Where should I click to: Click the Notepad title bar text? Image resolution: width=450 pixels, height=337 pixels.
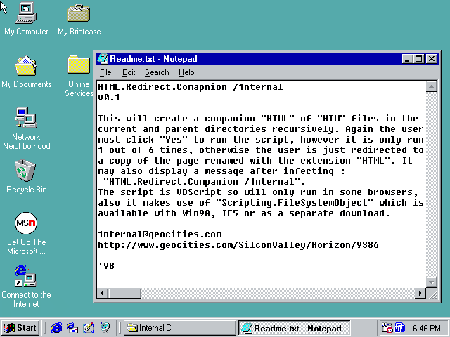coord(153,59)
